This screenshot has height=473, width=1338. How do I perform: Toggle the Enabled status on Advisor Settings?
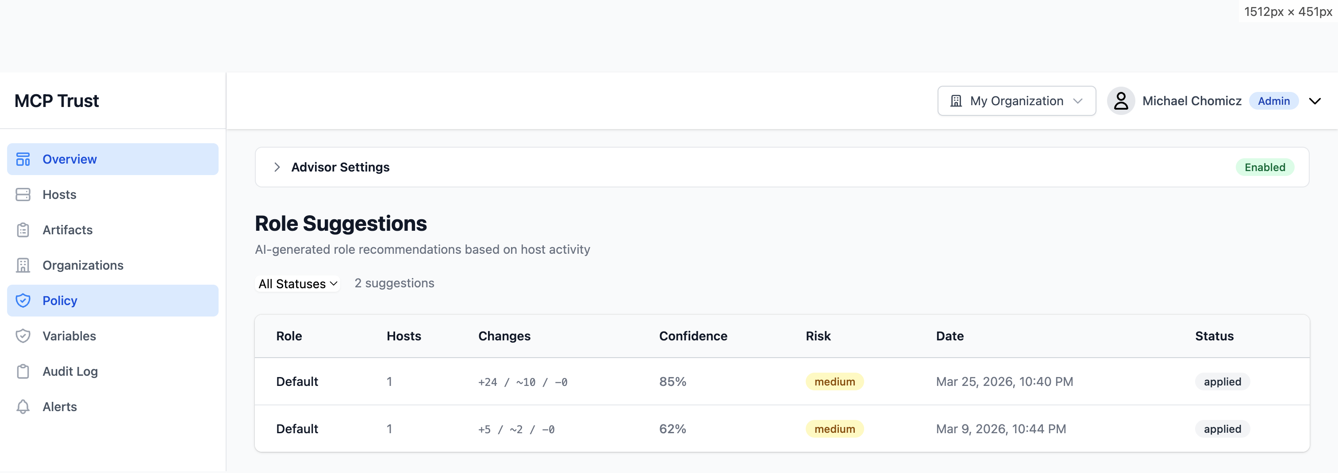click(x=1265, y=167)
